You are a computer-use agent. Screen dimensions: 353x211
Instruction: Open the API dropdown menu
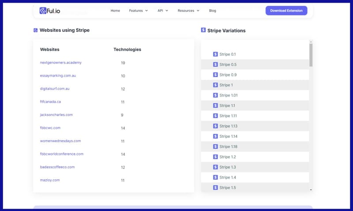pos(162,11)
